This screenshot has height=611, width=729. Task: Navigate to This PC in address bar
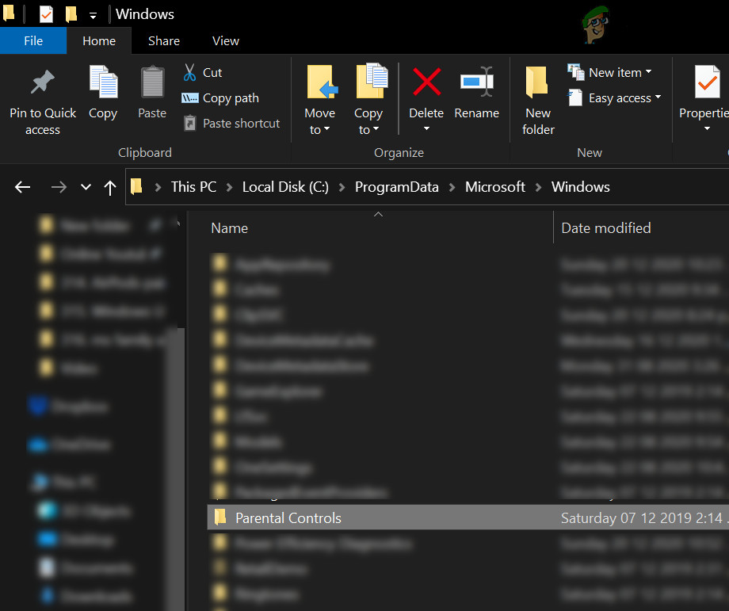(x=193, y=187)
